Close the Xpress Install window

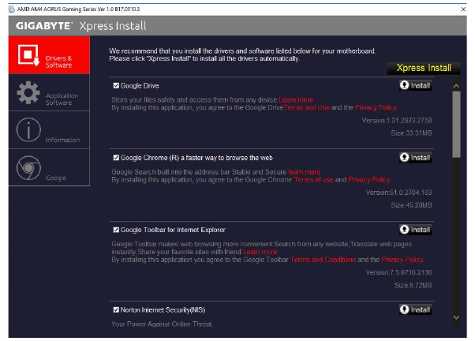462,8
